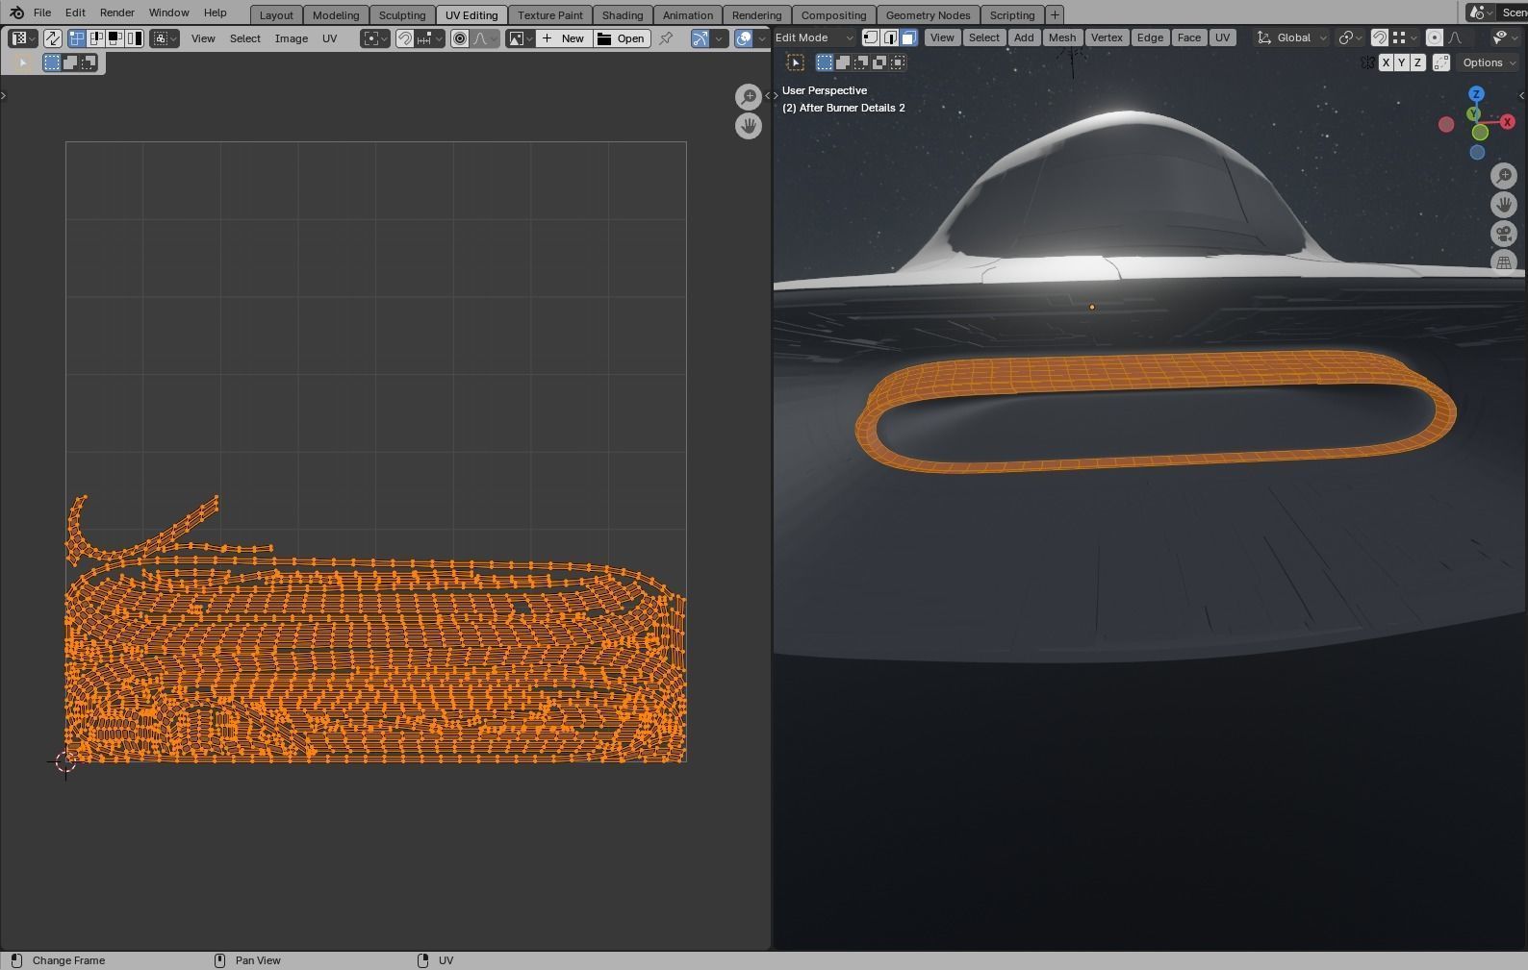Screen dimensions: 1528x970
Task: Select edge select mode in 3D viewport
Action: [890, 37]
